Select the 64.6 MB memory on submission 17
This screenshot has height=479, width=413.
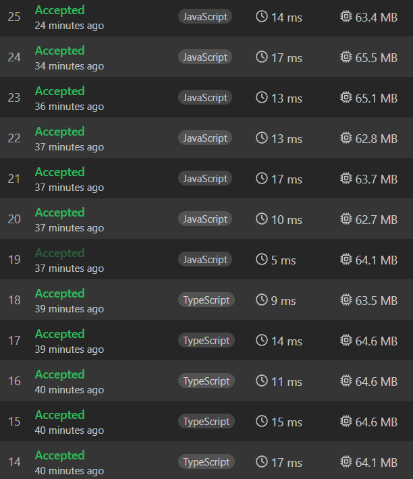pyautogui.click(x=376, y=341)
